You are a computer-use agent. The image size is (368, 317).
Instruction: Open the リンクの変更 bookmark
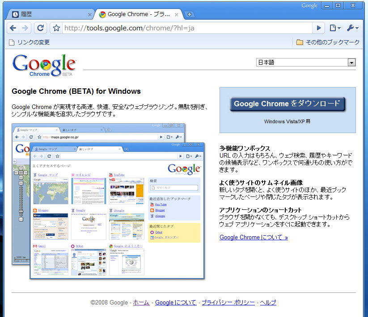[x=30, y=42]
